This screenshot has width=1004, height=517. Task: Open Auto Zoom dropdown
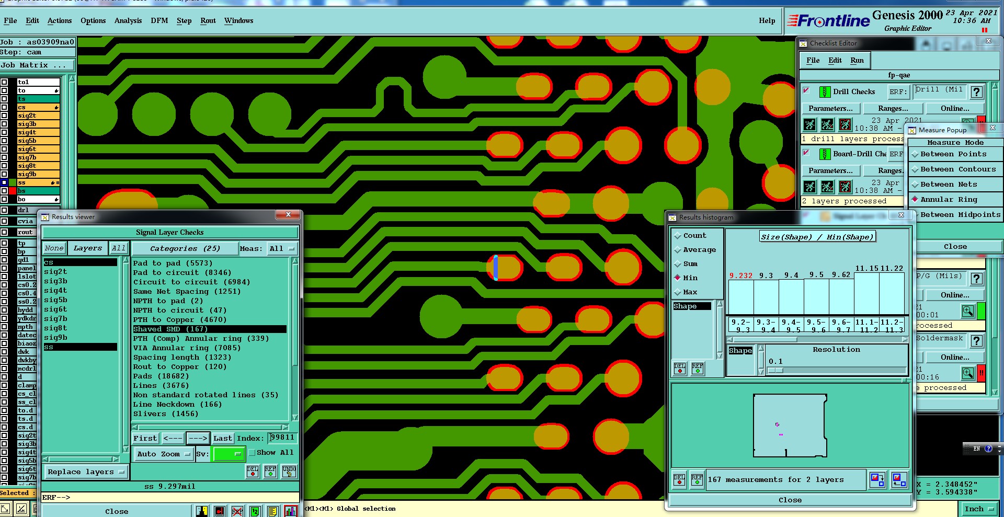(x=164, y=454)
